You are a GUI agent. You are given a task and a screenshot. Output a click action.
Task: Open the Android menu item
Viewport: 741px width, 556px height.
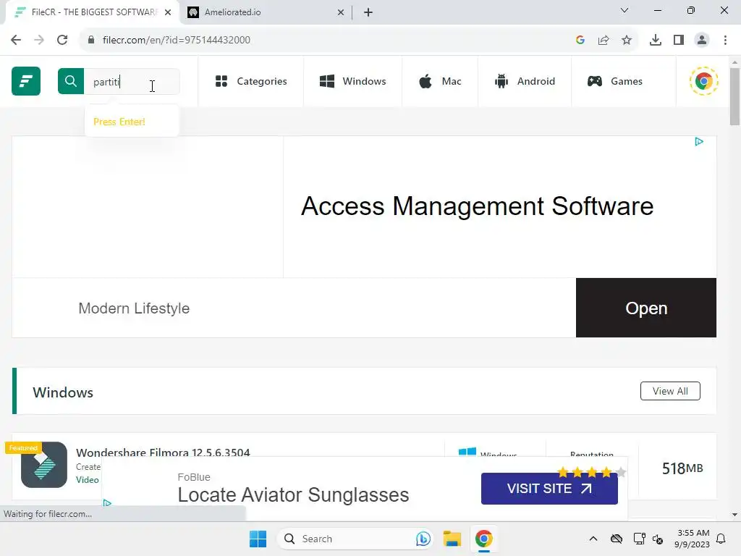click(x=525, y=81)
